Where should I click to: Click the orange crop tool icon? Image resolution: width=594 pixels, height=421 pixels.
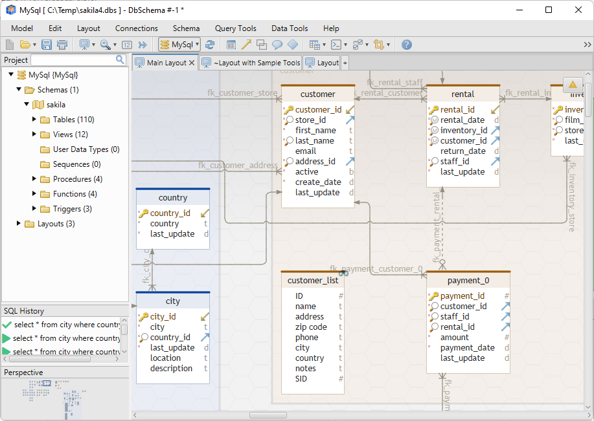[x=379, y=45]
